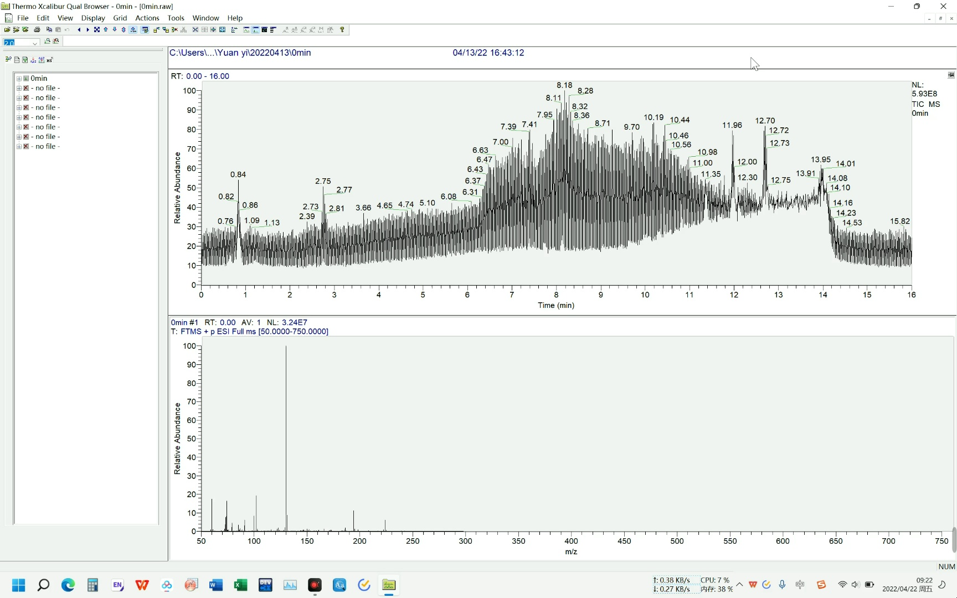Click the 0.84 peak label in chromatogram
Screen dimensions: 957x598
point(238,174)
